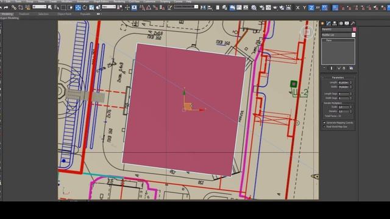Click the Pin Stack button
The image size is (390, 219).
(324, 68)
